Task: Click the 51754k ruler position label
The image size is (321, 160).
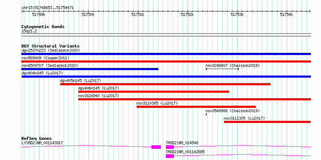Action: tap(287, 14)
